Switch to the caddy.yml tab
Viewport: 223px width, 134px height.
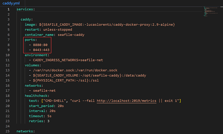[x=11, y=3]
